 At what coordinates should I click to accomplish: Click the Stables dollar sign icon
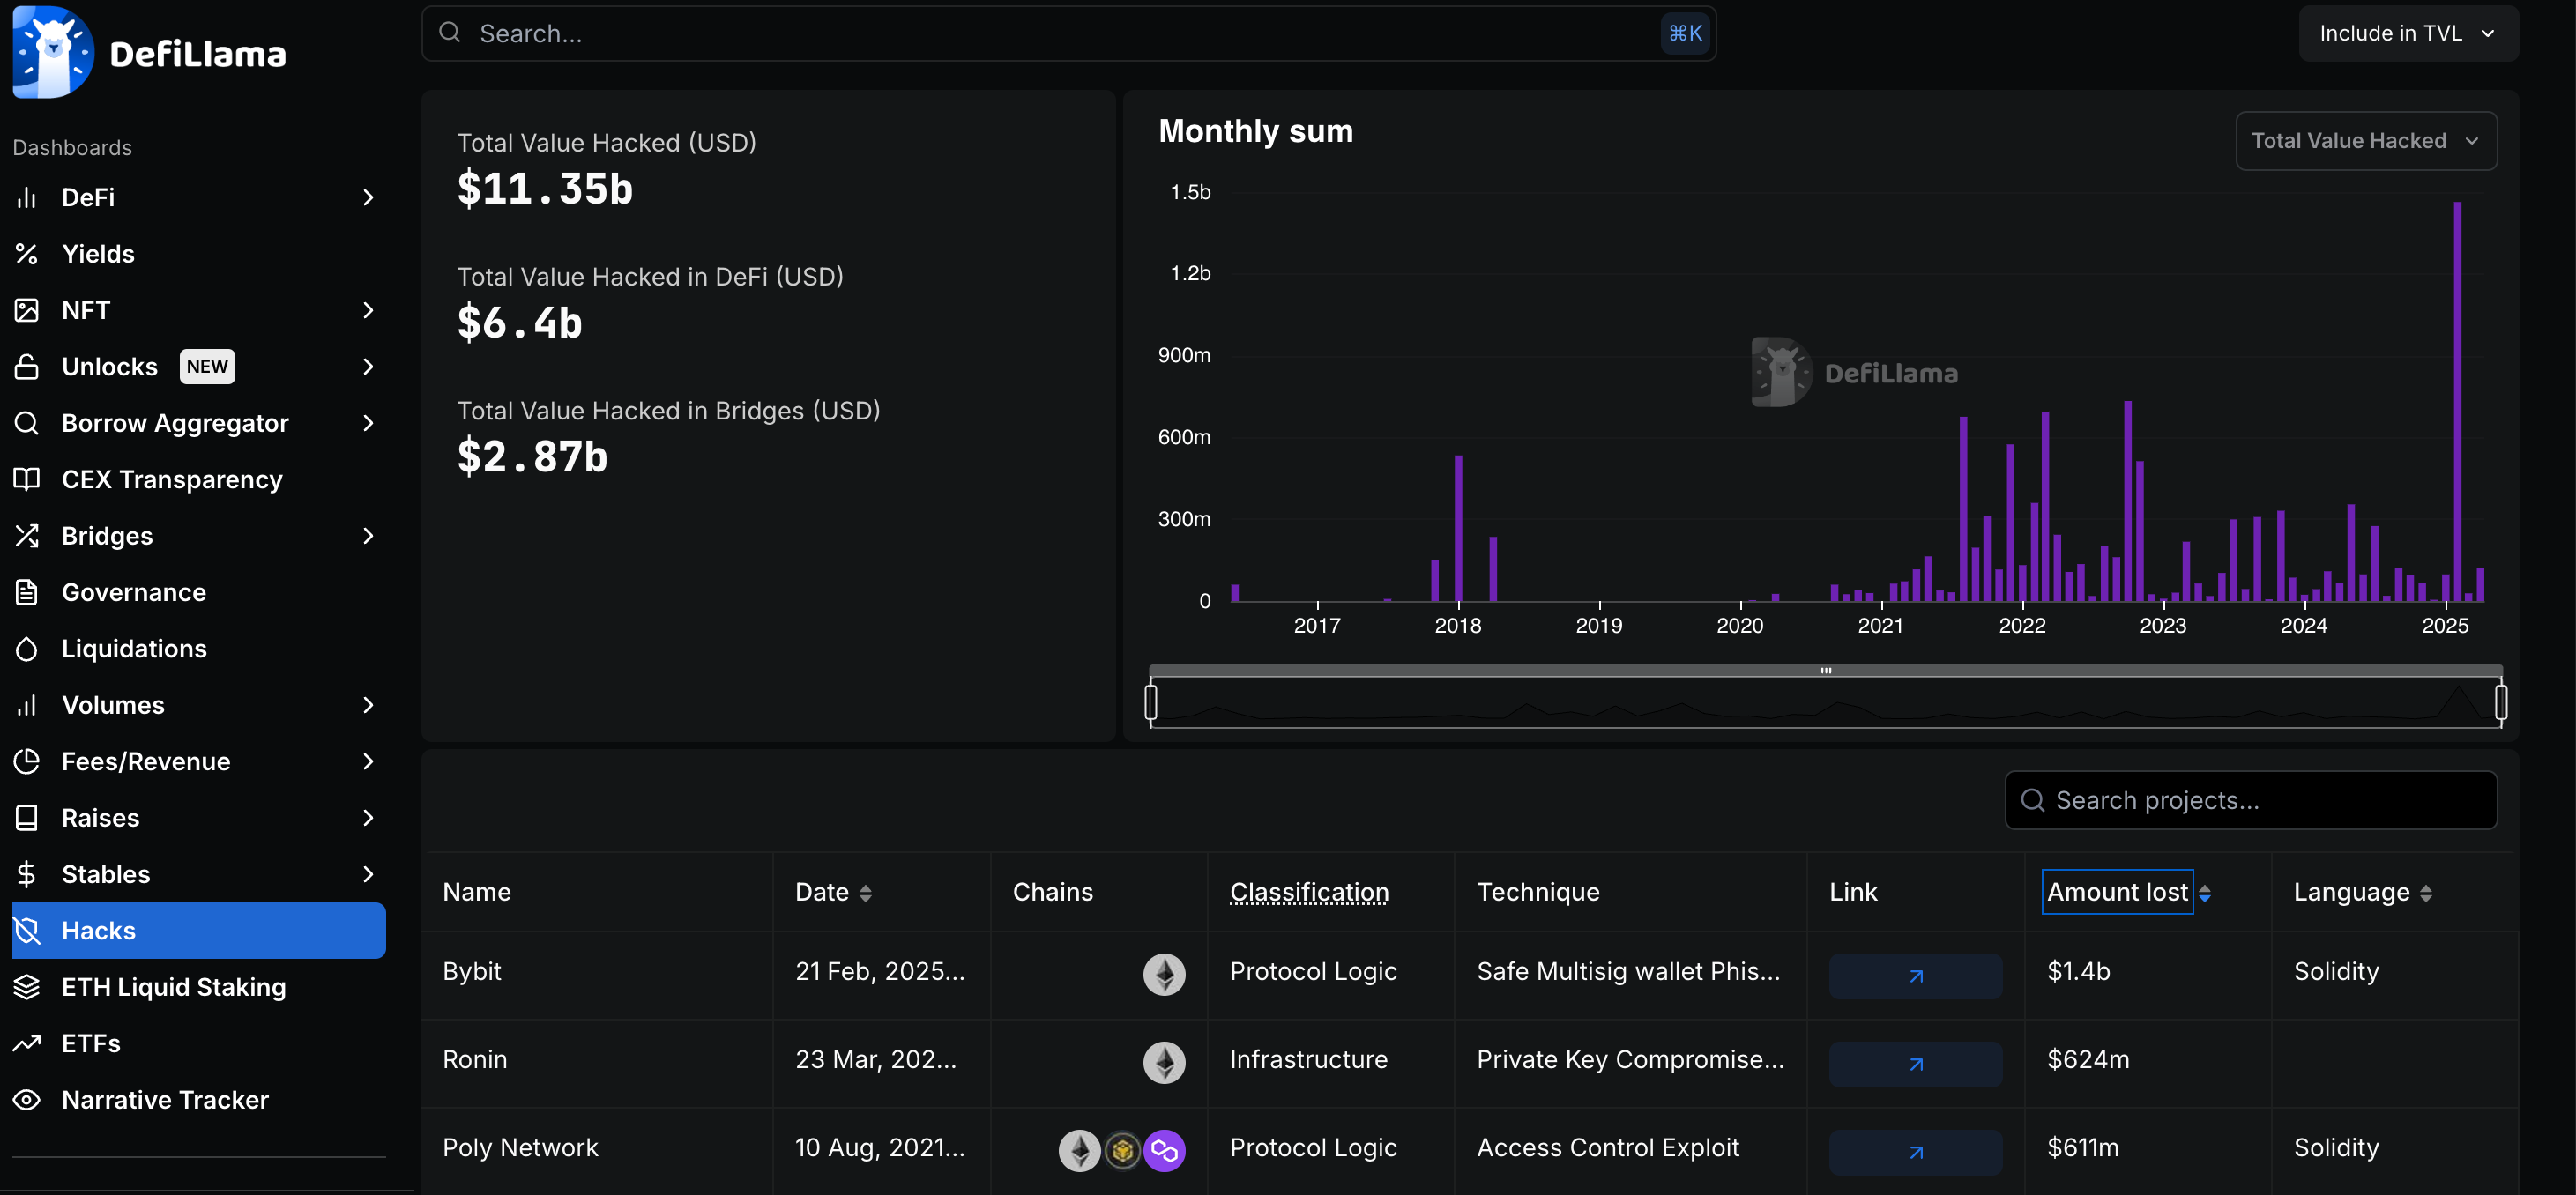click(x=27, y=874)
